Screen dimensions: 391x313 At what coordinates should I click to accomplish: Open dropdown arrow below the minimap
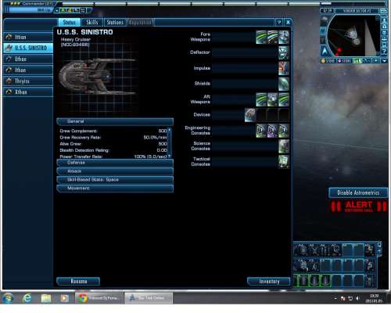point(384,61)
